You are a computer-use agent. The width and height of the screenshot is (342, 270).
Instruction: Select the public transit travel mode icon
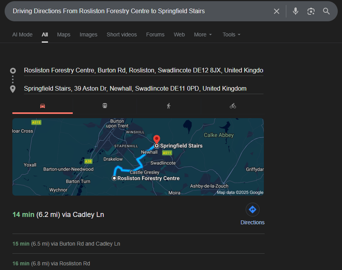105,105
